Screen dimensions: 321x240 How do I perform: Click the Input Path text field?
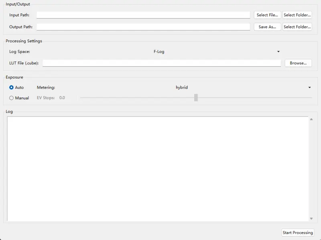tap(143, 15)
